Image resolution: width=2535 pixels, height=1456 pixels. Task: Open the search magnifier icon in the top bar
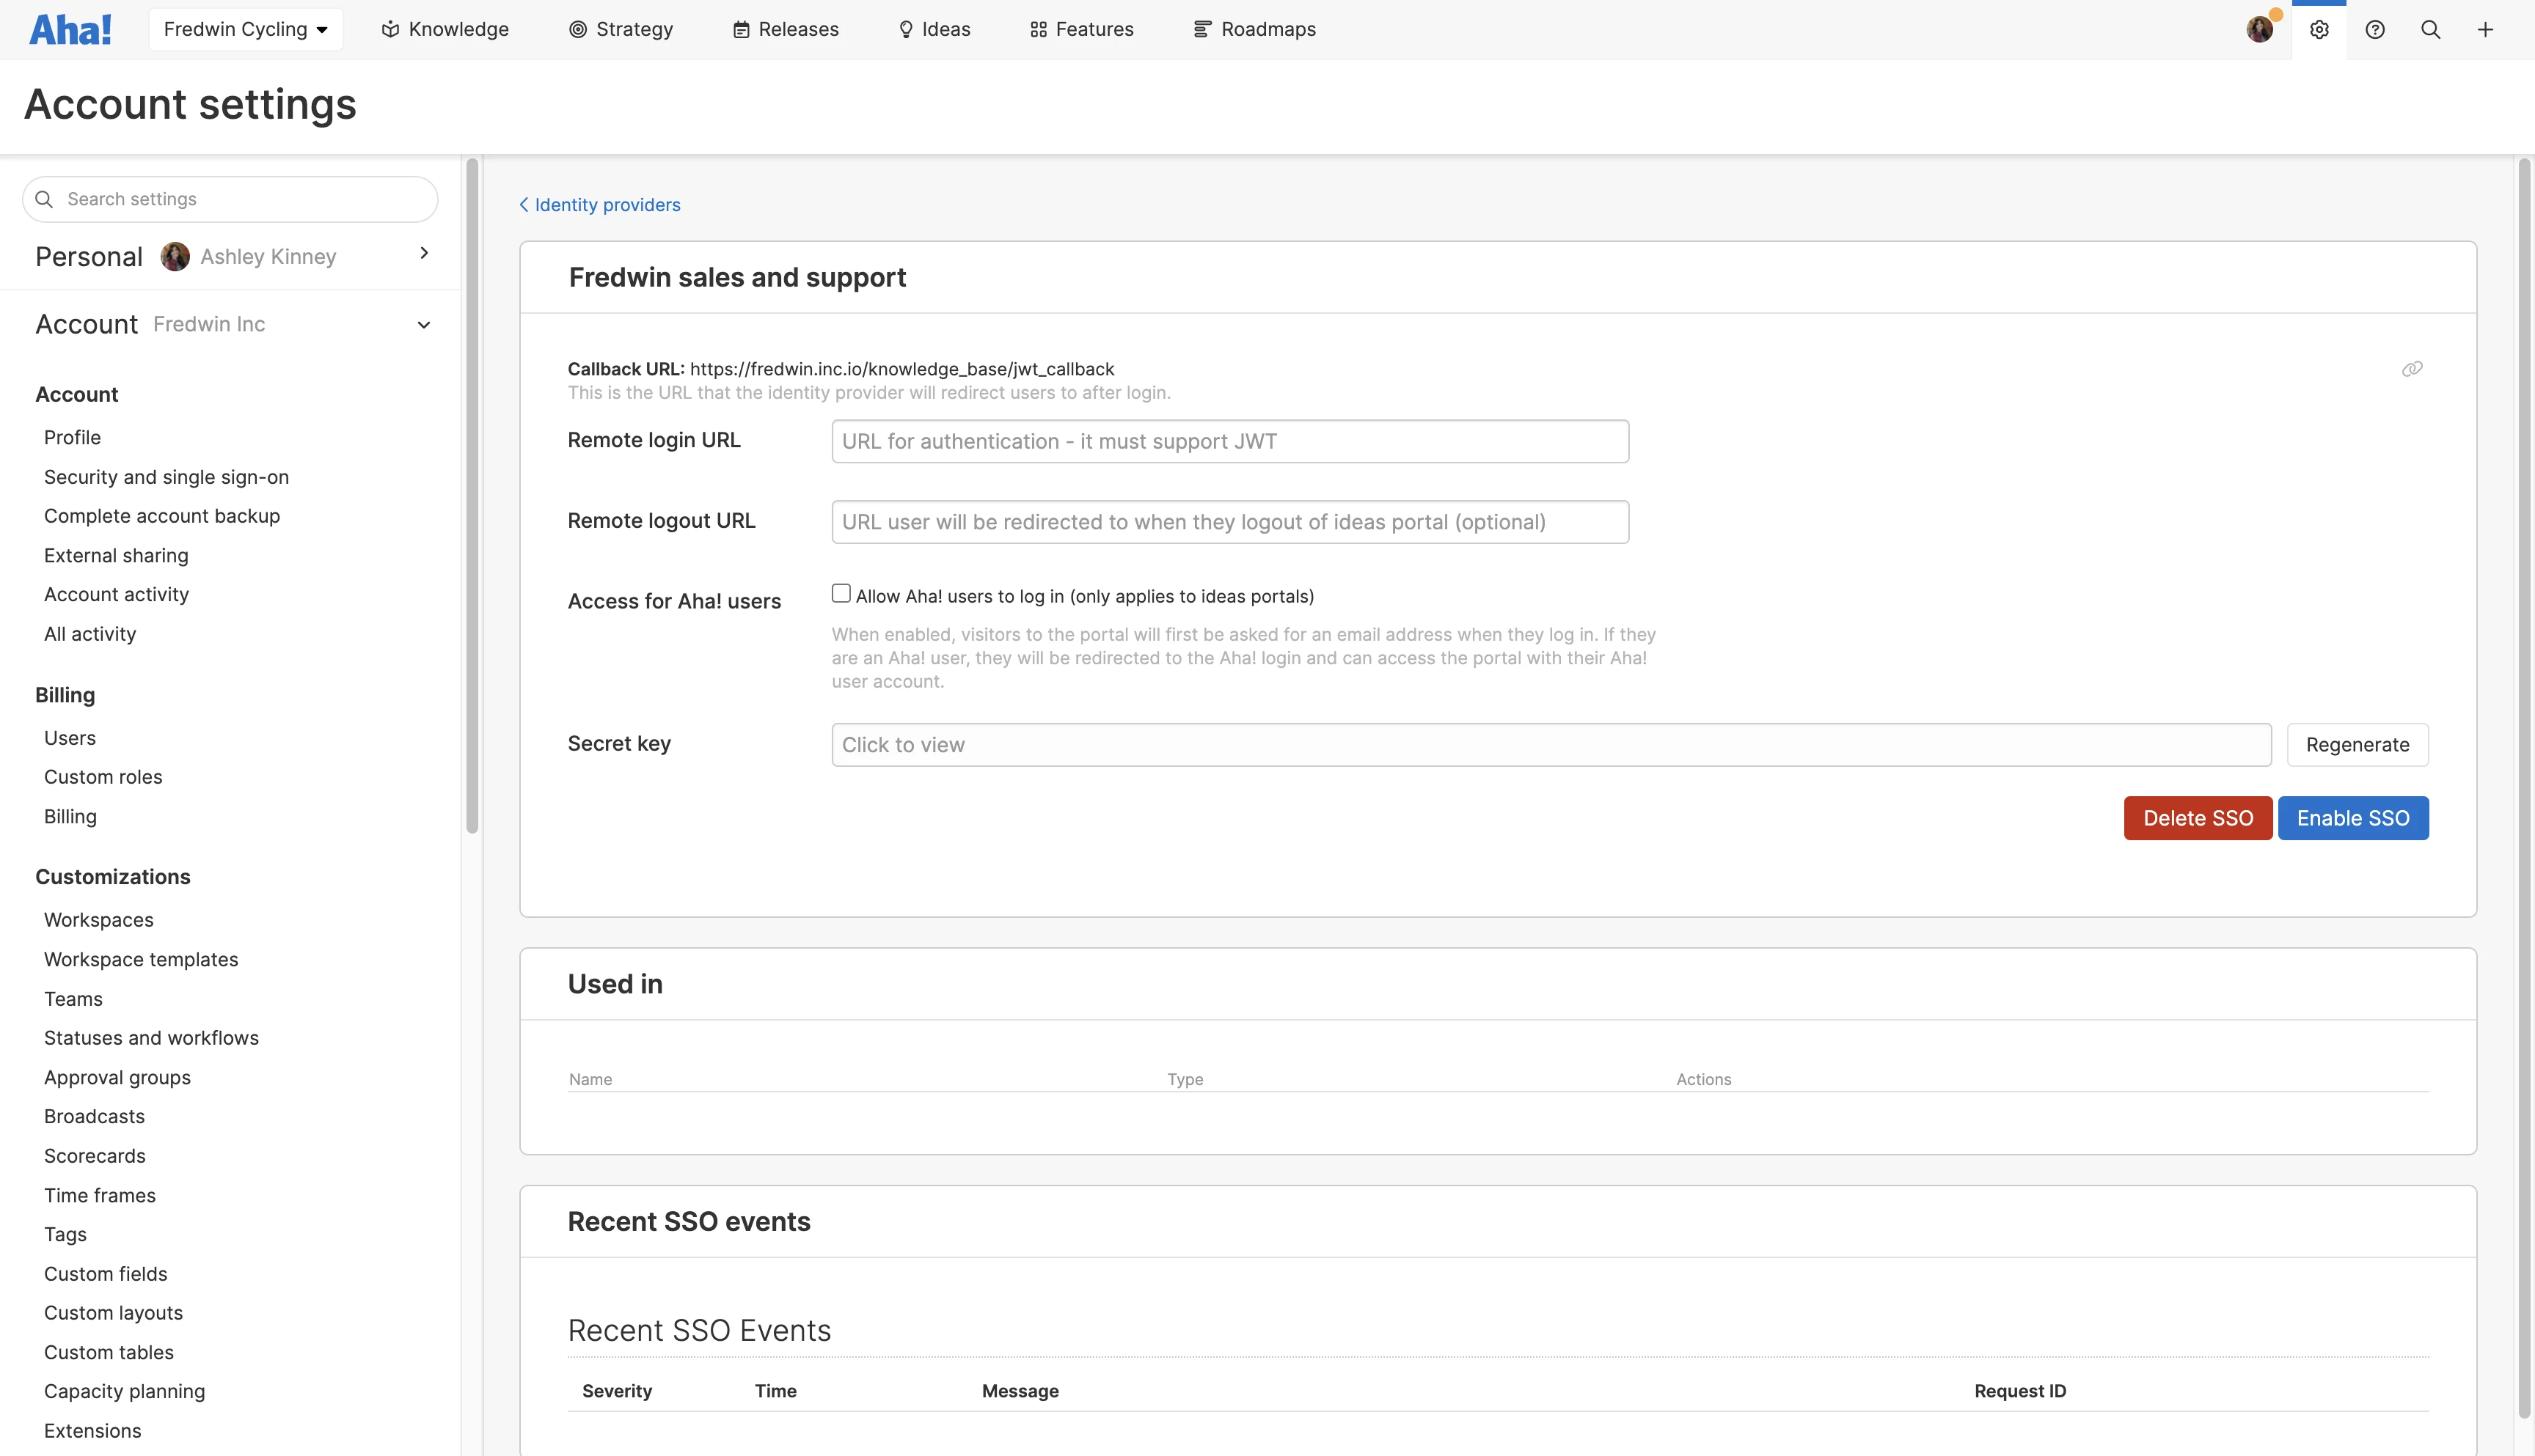tap(2430, 30)
